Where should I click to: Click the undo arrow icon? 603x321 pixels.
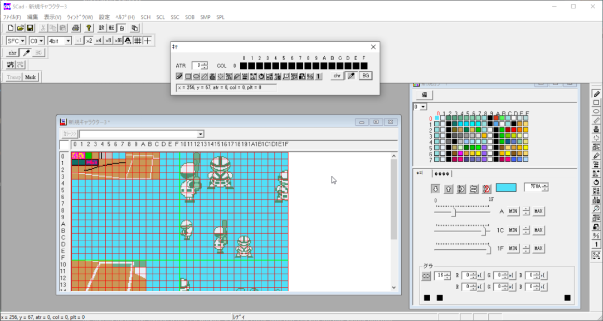pyautogui.click(x=11, y=65)
